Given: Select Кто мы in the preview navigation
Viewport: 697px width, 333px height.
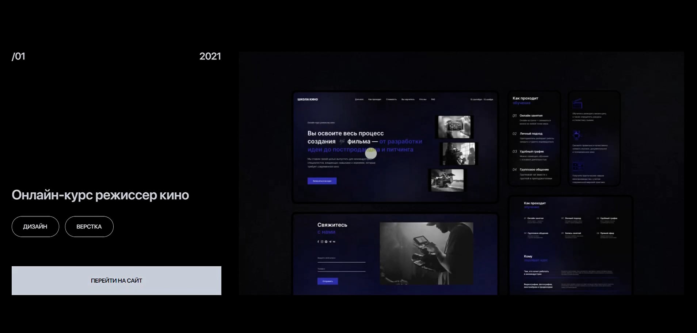Looking at the screenshot, I should pos(423,99).
